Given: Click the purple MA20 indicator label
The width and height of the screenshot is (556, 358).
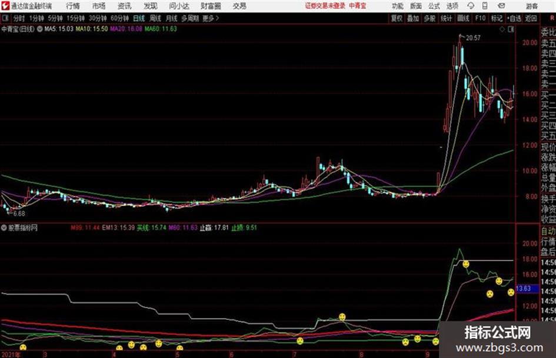Looking at the screenshot, I should (126, 29).
